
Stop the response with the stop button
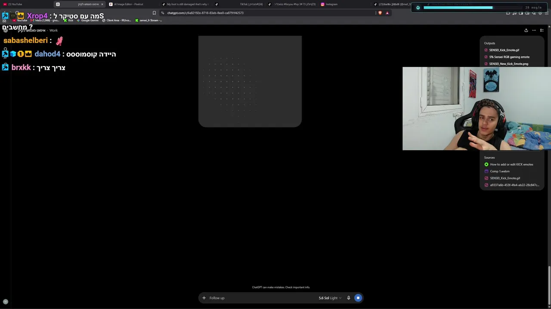(358, 298)
